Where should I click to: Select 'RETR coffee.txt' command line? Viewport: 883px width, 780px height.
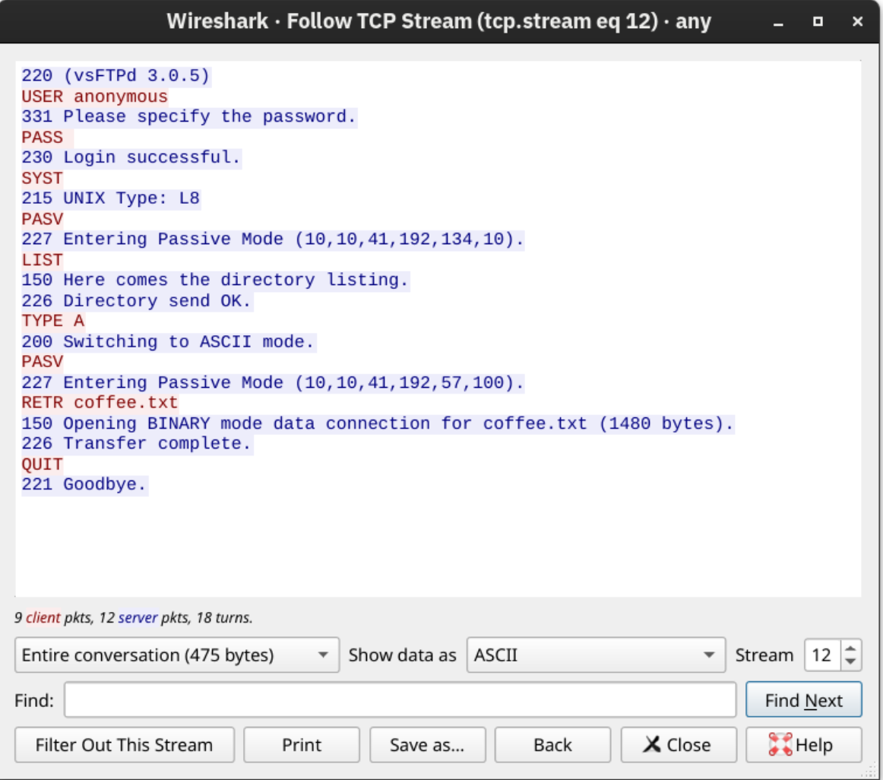point(100,402)
